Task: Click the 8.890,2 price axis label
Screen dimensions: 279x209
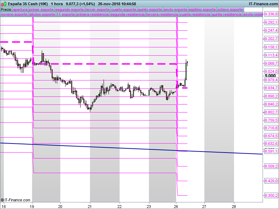Action: 271,96
